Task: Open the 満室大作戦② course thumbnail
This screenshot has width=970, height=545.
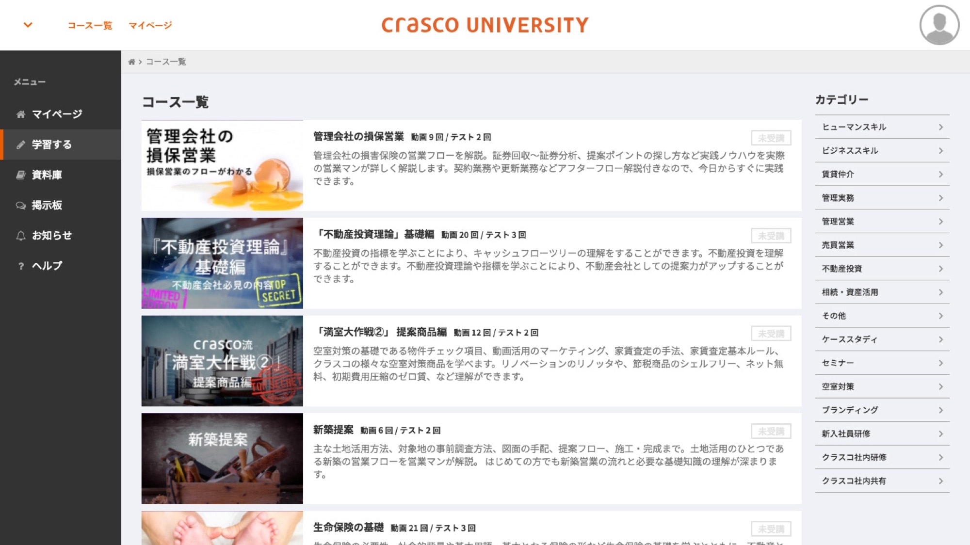Action: (x=222, y=361)
